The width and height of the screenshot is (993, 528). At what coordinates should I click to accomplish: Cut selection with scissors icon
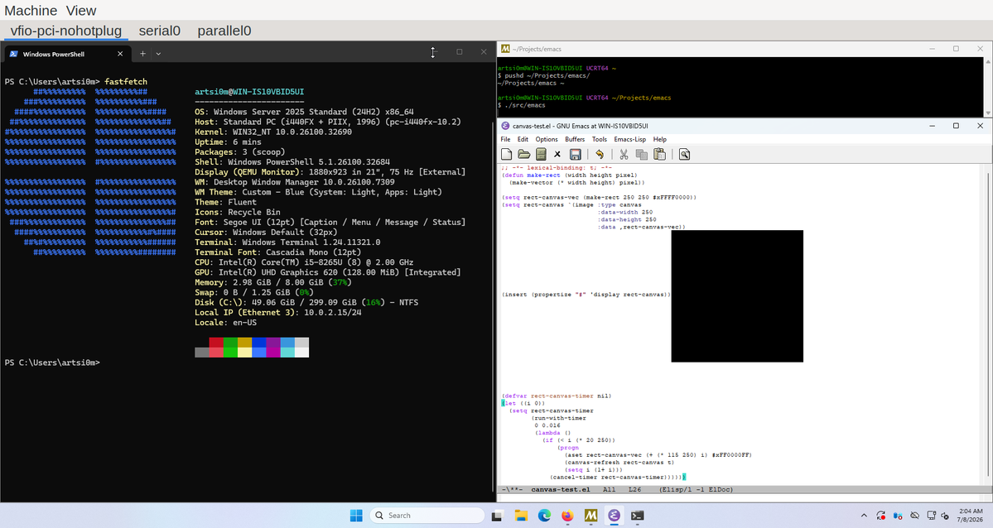tap(624, 154)
